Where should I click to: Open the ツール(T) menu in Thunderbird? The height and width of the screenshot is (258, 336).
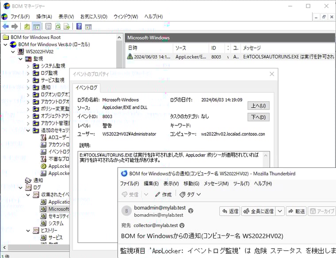(x=241, y=183)
